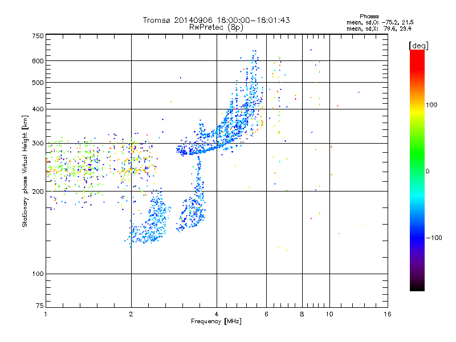The width and height of the screenshot is (456, 342).
Task: Click the y-axis tick label "200"
Action: pos(38,192)
